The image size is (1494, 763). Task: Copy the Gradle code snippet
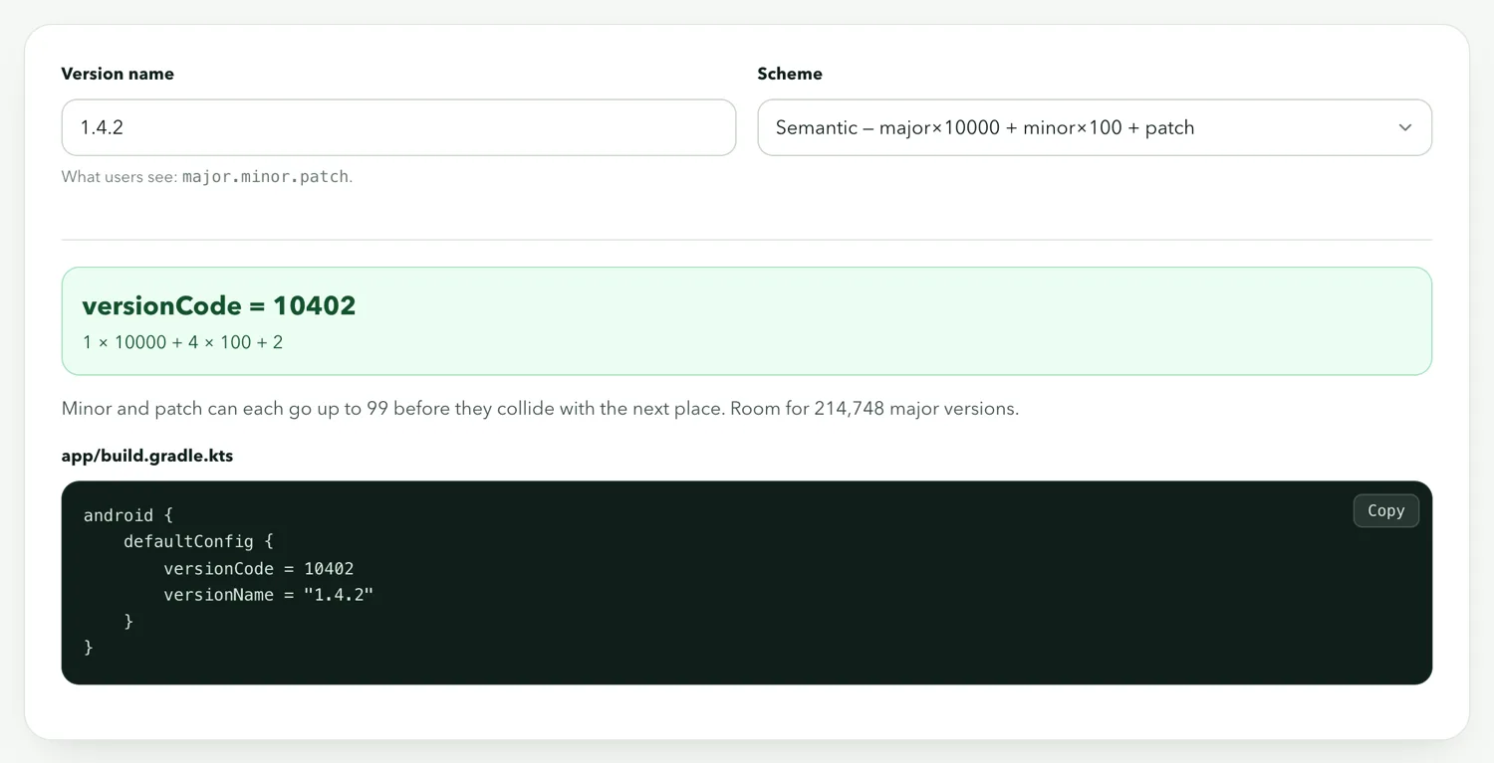coord(1385,510)
